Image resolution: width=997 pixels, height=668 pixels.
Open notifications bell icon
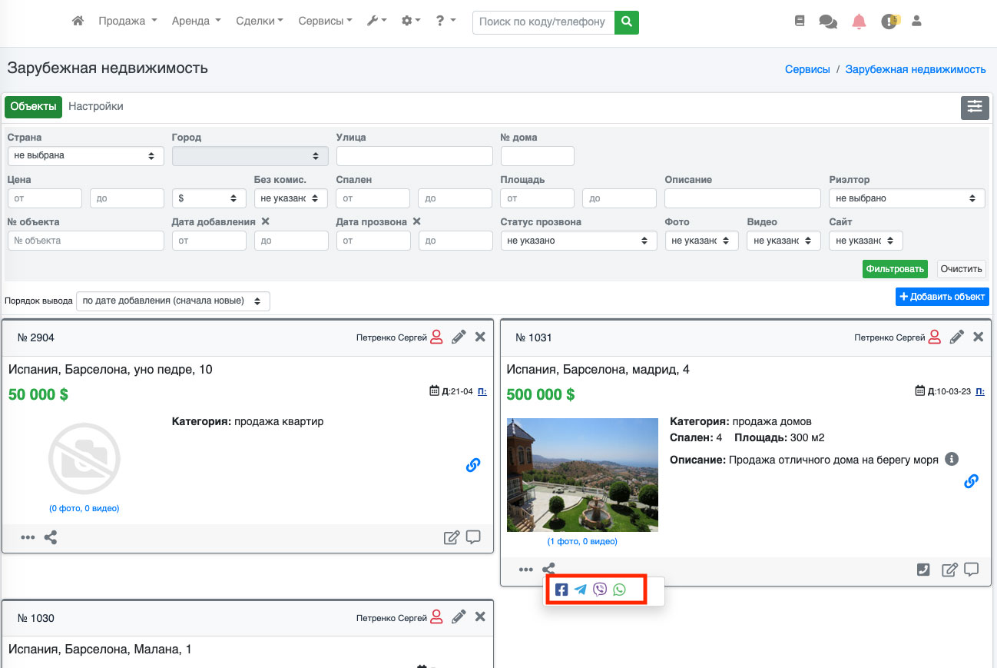[859, 22]
